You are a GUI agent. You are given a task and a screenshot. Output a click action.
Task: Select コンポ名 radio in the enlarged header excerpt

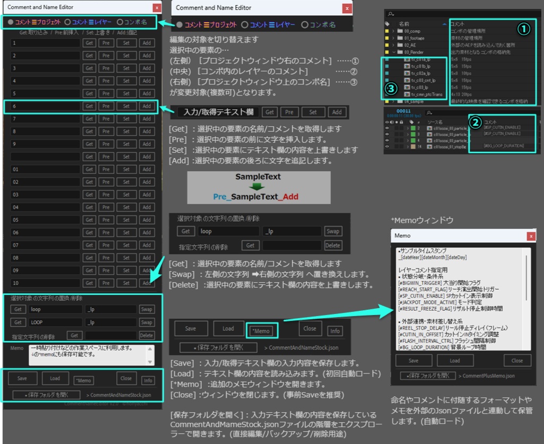tap(304, 24)
